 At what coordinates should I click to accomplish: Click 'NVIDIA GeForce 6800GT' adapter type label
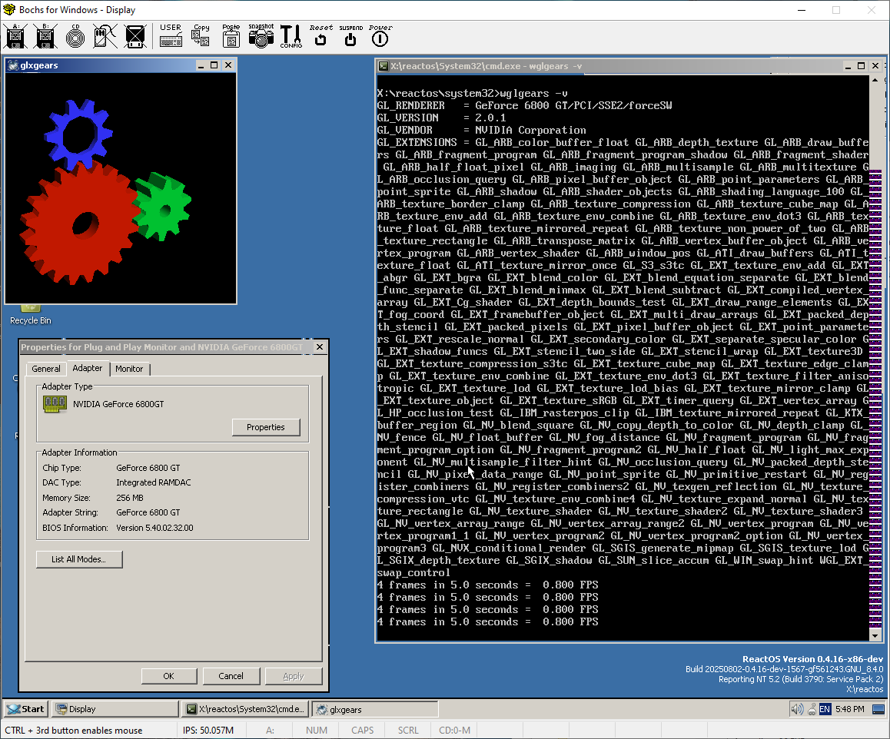click(118, 404)
